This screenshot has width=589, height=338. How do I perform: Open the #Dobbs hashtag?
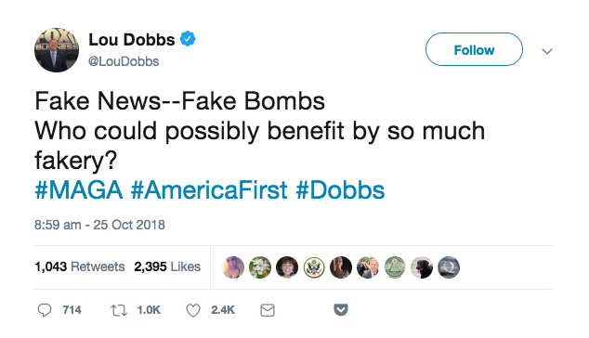(x=340, y=190)
